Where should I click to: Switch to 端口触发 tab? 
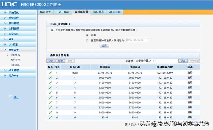click(99, 12)
